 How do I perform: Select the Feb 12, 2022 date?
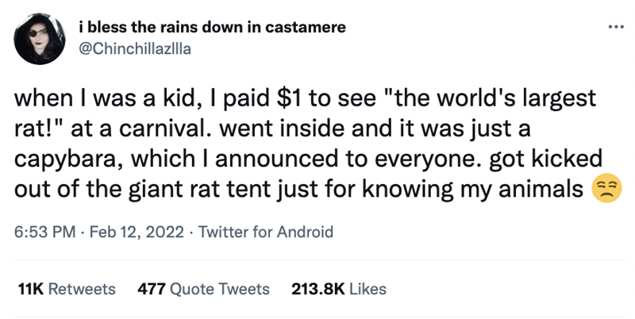(x=130, y=233)
